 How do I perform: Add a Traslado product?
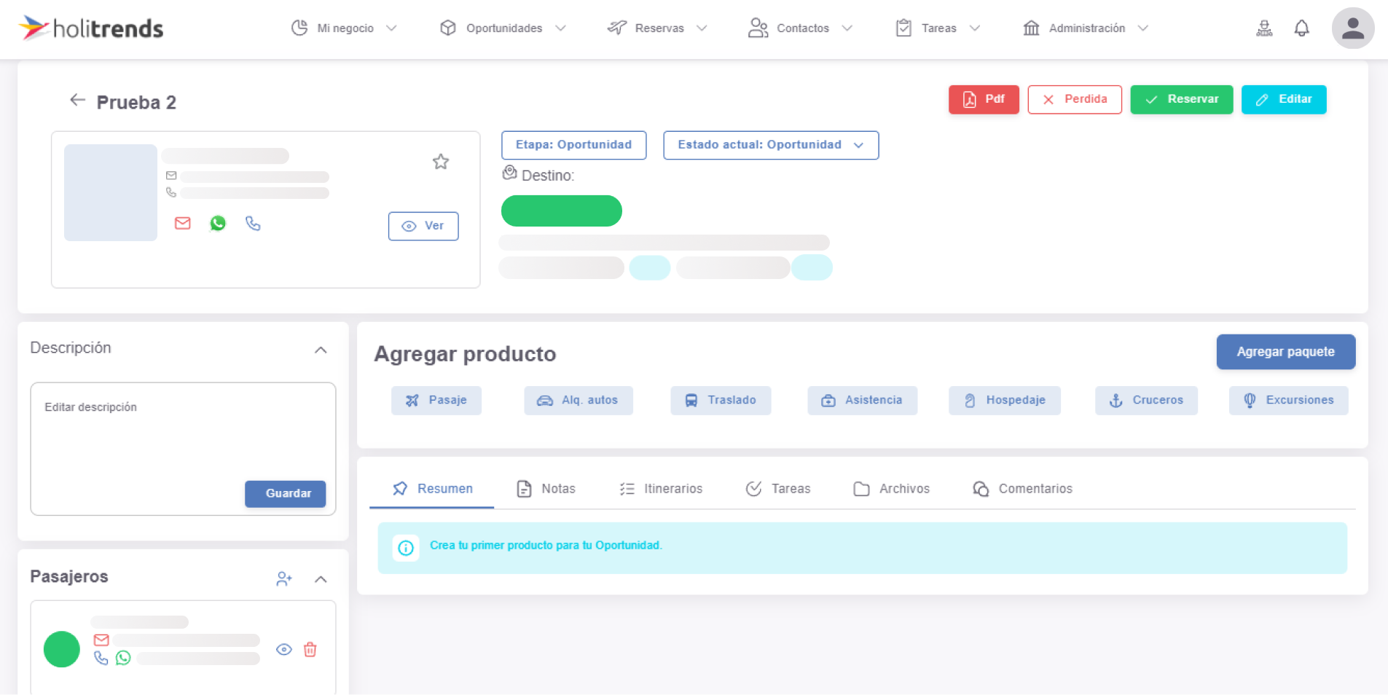coord(721,401)
